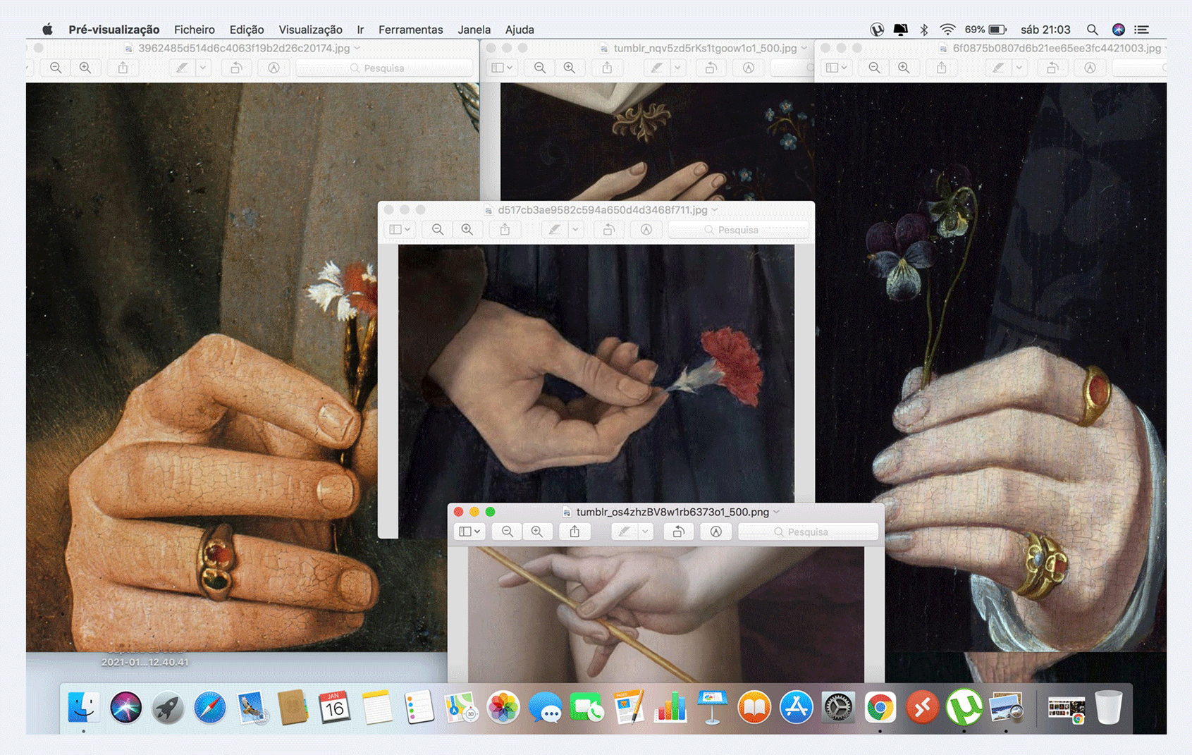
Task: Show Markup toolbar in 3962485d window
Action: 274,68
